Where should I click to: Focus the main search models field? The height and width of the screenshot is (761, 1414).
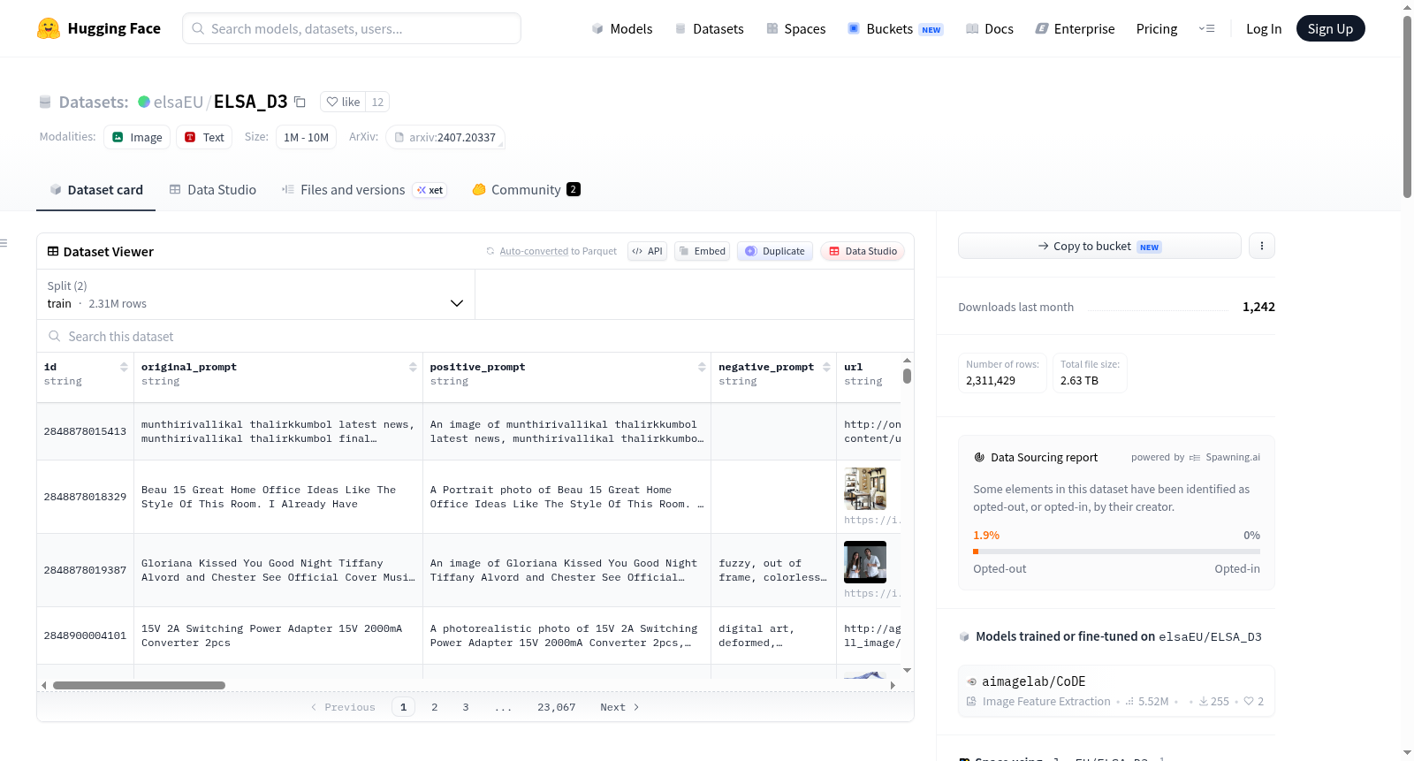pyautogui.click(x=352, y=28)
